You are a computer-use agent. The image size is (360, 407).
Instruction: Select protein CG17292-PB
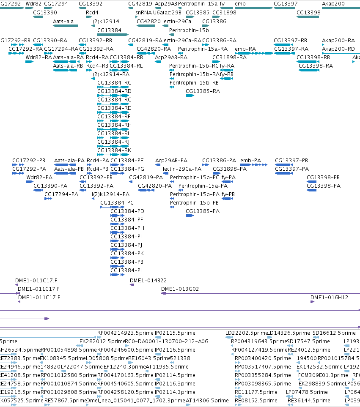(x=29, y=161)
